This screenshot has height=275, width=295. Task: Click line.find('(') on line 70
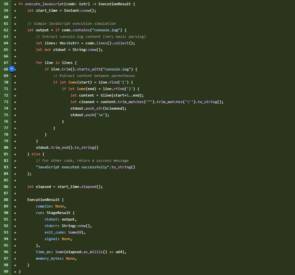pos(113,82)
